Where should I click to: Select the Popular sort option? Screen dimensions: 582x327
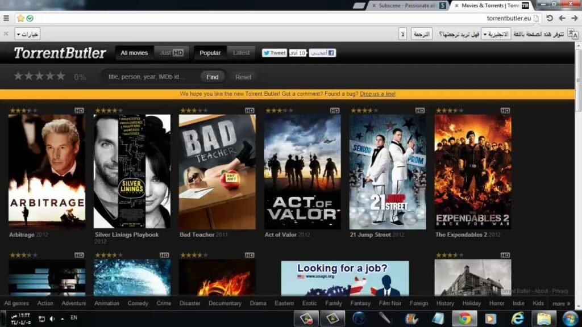coord(210,53)
